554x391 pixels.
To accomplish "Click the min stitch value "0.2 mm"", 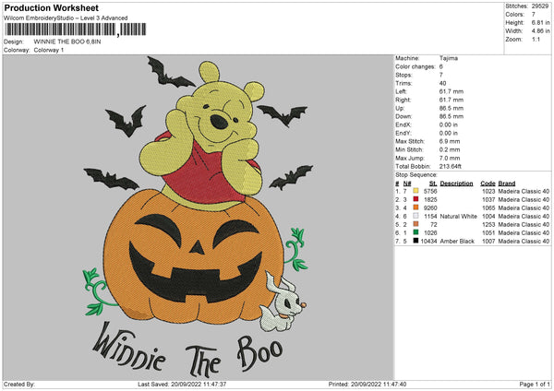I will 450,149.
